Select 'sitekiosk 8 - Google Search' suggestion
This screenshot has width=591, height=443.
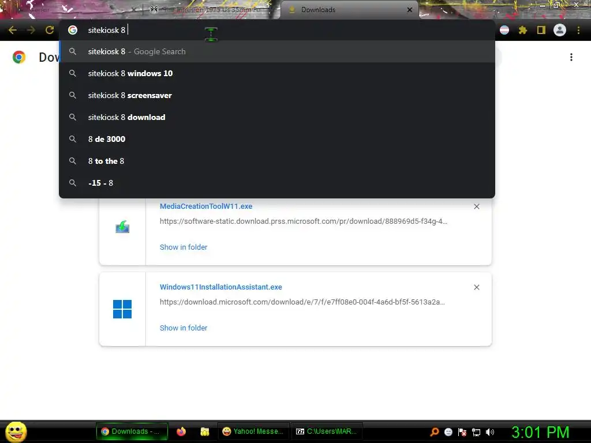pyautogui.click(x=277, y=51)
